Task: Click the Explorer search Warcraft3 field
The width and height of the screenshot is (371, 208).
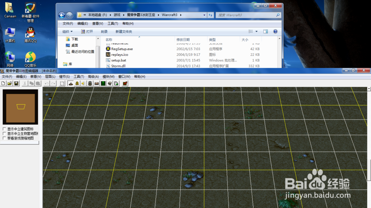Action: [249, 15]
